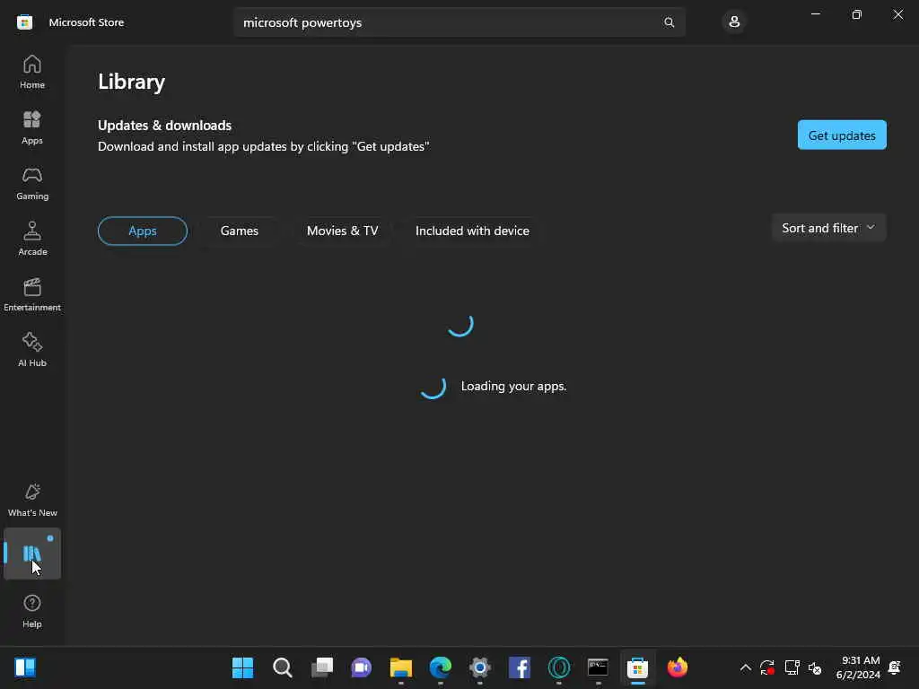The width and height of the screenshot is (919, 689).
Task: Open the terminal icon on taskbar
Action: pos(598,667)
